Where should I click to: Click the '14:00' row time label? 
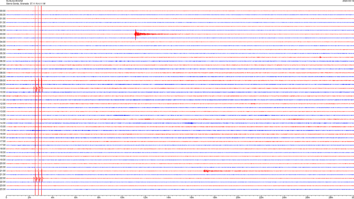pos(3,119)
